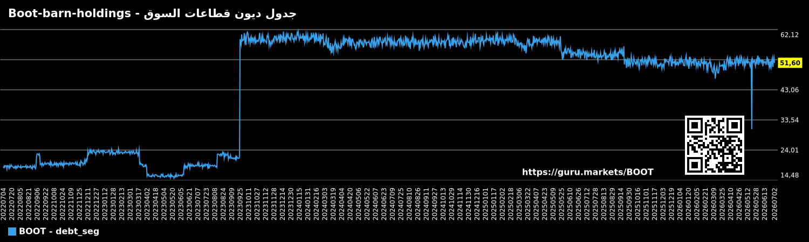
Task: Select the 20230213 date label
Action: [x=122, y=203]
